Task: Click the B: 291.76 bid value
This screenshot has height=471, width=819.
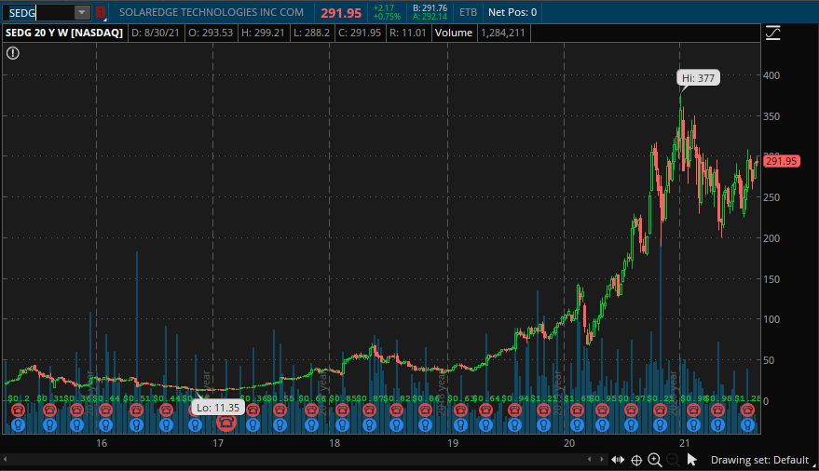Action: (430, 8)
